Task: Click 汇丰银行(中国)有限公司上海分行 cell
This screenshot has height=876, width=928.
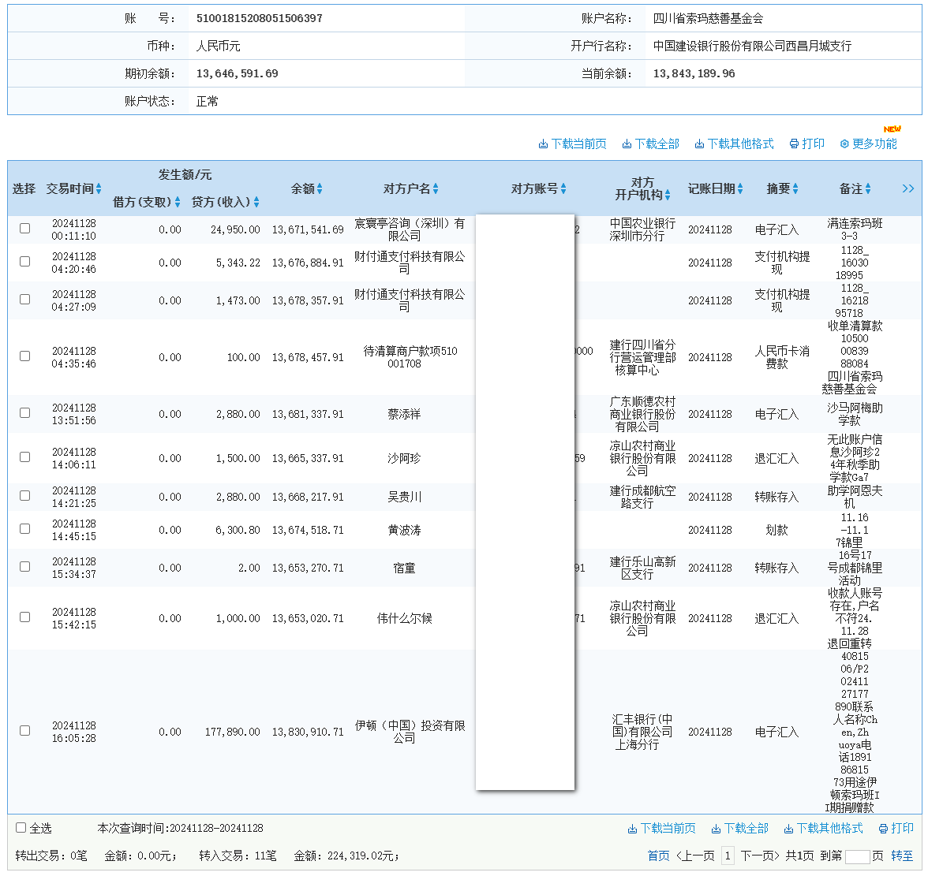Action: [x=642, y=732]
